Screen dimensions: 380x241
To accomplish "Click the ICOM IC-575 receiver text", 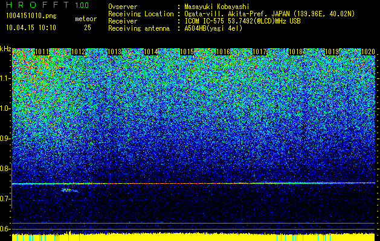I will click(x=242, y=21).
